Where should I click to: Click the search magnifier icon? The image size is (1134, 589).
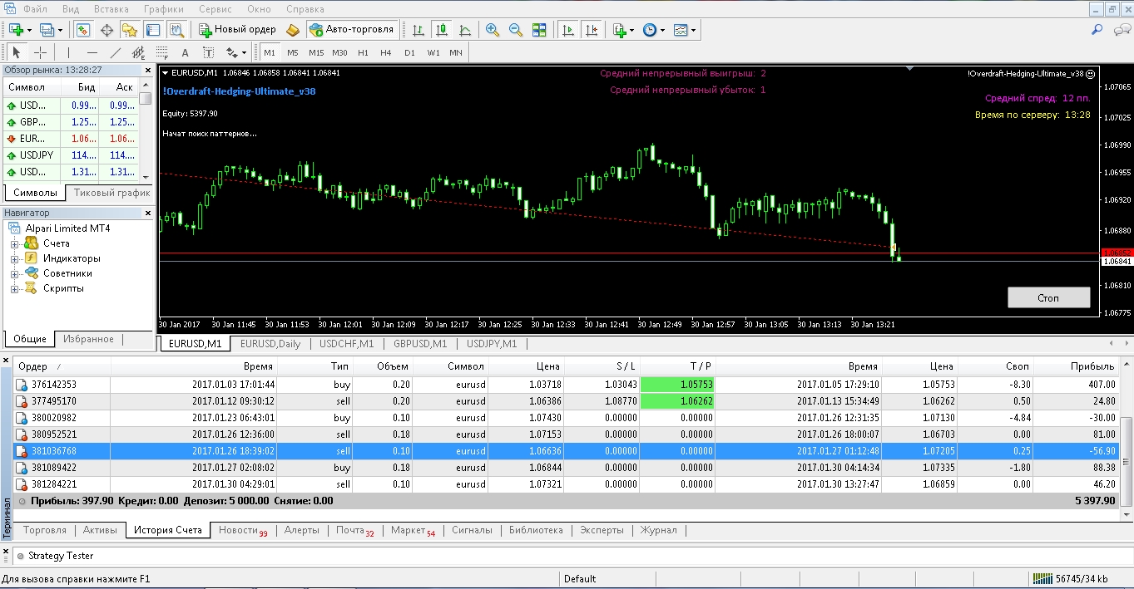pos(1097,30)
